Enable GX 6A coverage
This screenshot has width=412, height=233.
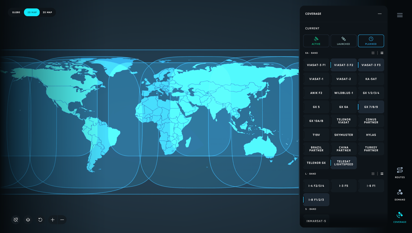pos(344,107)
